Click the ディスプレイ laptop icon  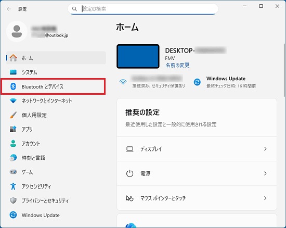point(129,149)
